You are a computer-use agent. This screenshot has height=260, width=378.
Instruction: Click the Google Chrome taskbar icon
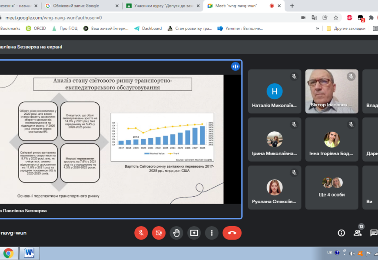9,253
